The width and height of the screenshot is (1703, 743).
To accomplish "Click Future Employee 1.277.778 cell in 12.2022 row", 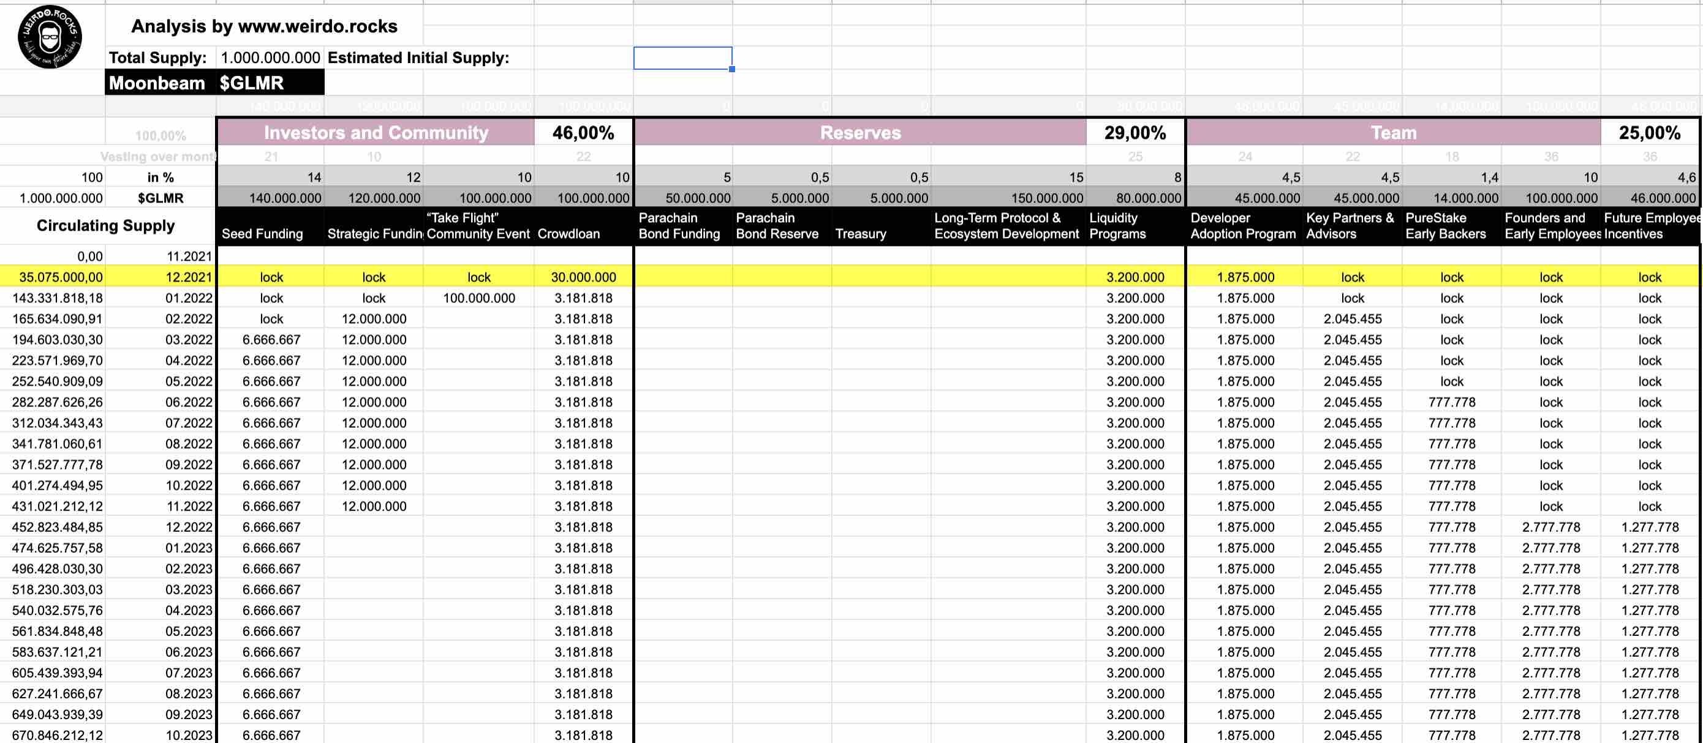I will [1650, 527].
